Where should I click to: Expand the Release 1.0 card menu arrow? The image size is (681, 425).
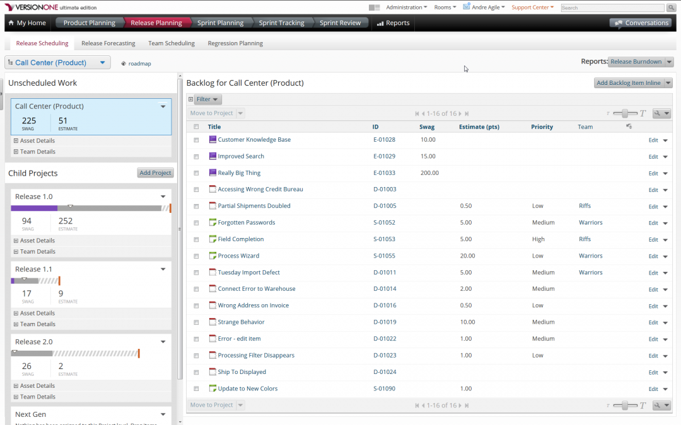pyautogui.click(x=163, y=196)
